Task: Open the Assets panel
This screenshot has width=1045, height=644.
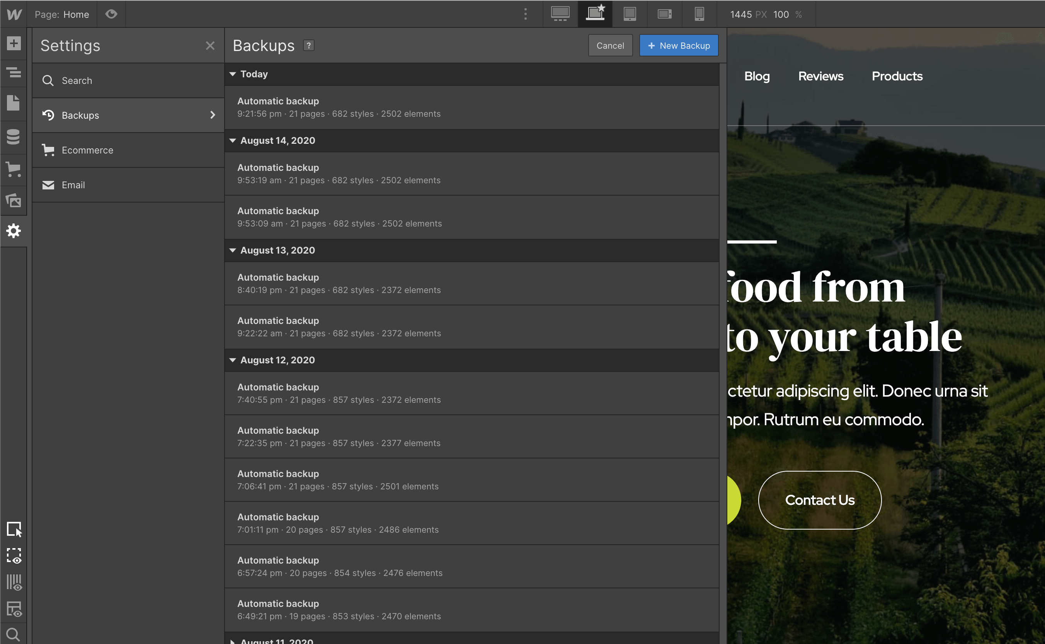Action: click(x=14, y=200)
